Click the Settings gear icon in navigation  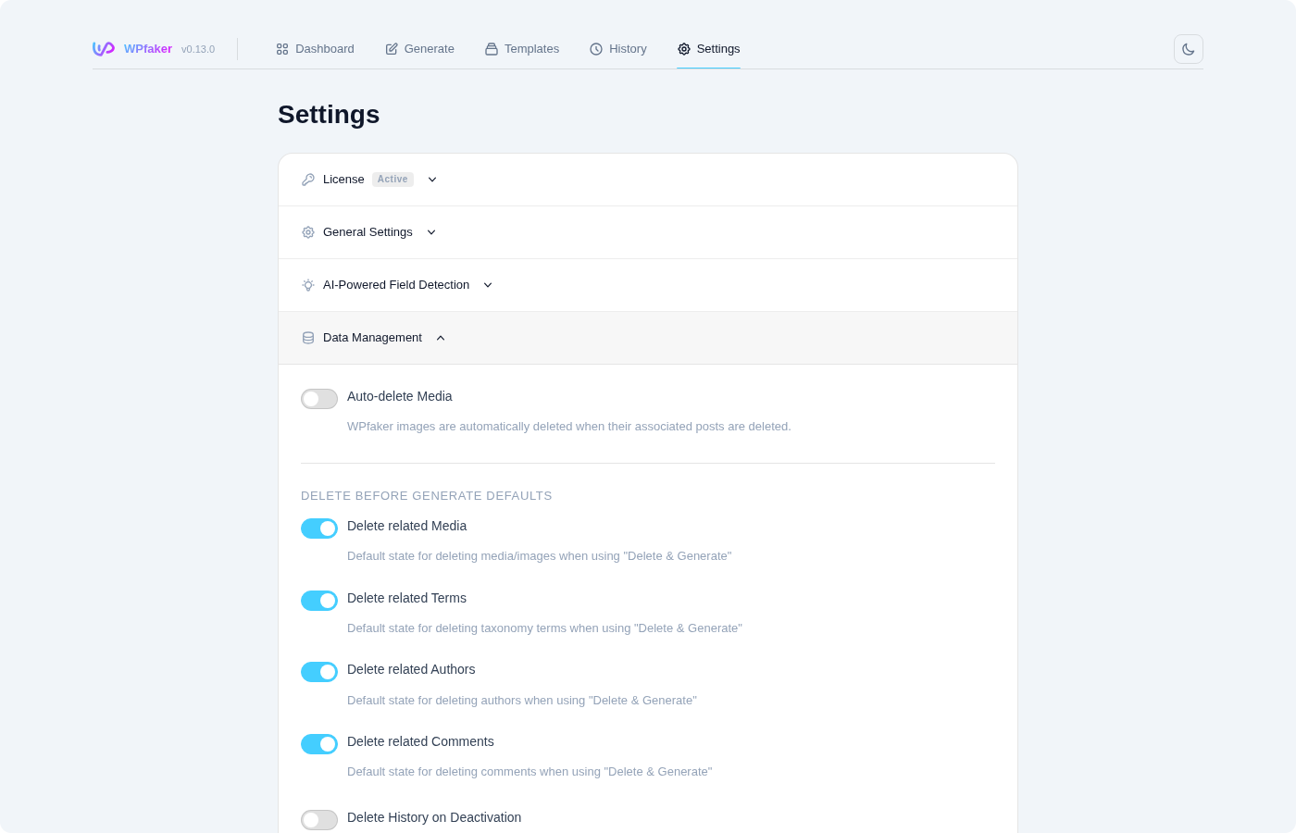tap(684, 49)
